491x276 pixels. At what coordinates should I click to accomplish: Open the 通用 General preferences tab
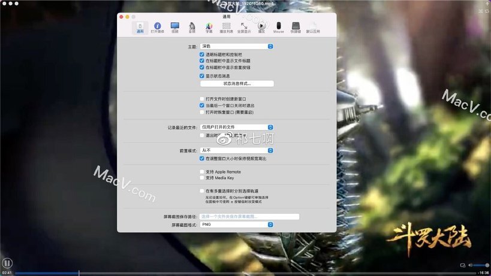tap(140, 28)
